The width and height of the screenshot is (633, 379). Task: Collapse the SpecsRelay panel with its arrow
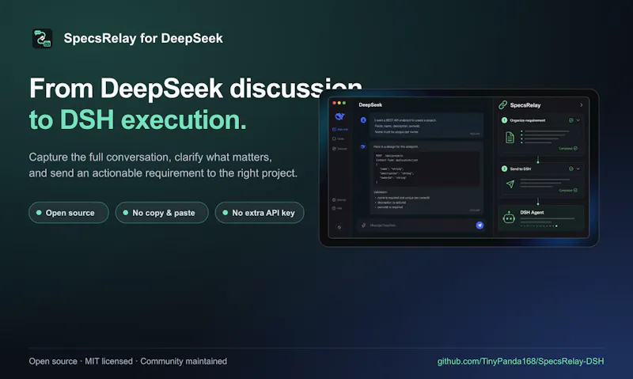point(582,105)
